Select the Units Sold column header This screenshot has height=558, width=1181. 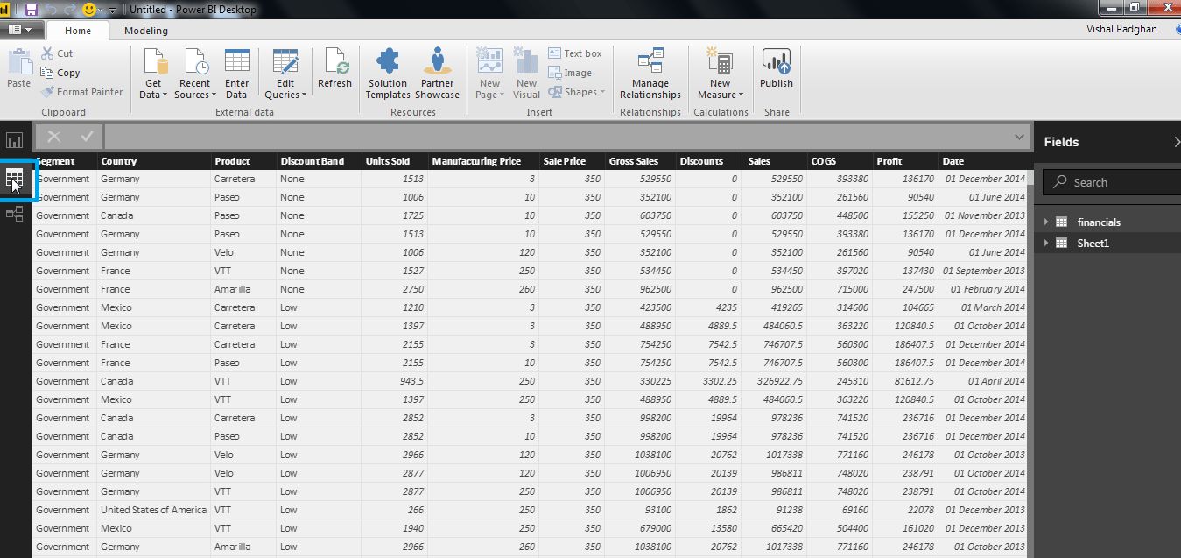(395, 161)
